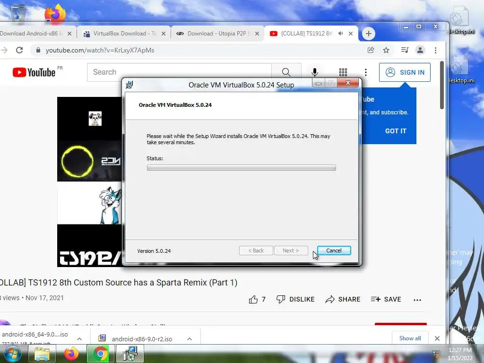The image size is (484, 363).
Task: Click the Oracle VM VirtualBox installer title icon
Action: (x=130, y=85)
